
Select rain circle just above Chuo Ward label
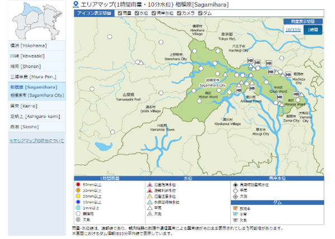click(266, 82)
